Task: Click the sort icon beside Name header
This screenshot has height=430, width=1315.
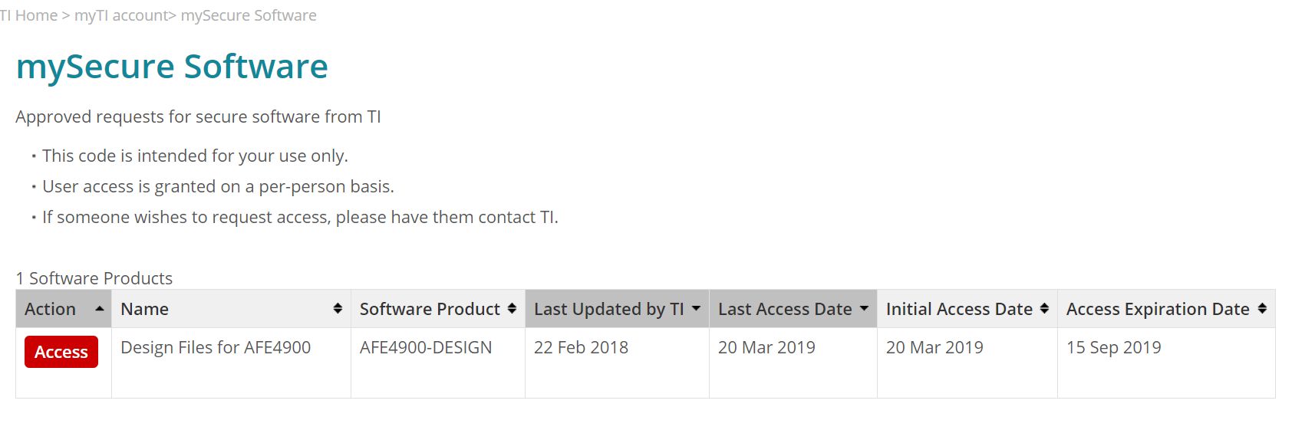Action: pos(338,309)
